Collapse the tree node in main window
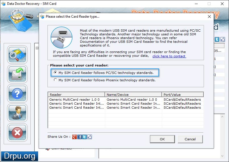Viewport: 229px width, 162px height. pos(37,48)
